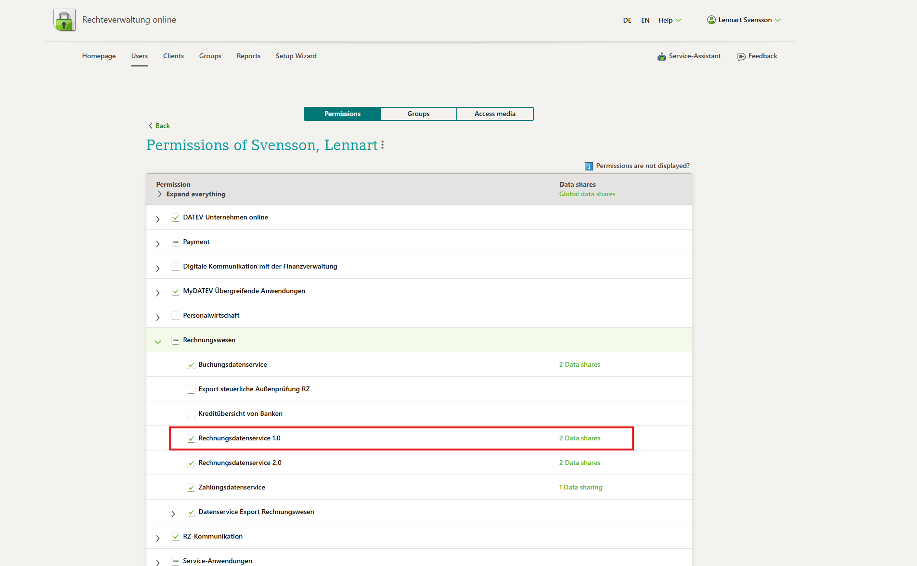Toggle MyDATEV Übergreifende Anwendungen checkbox
Viewport: 917px width, 566px height.
pos(176,291)
